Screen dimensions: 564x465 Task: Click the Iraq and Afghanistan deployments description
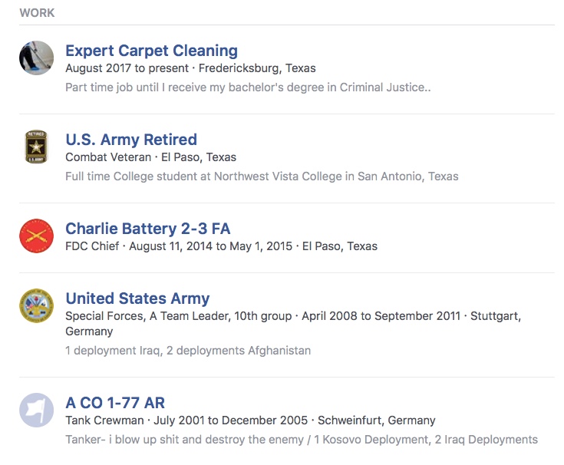click(188, 351)
